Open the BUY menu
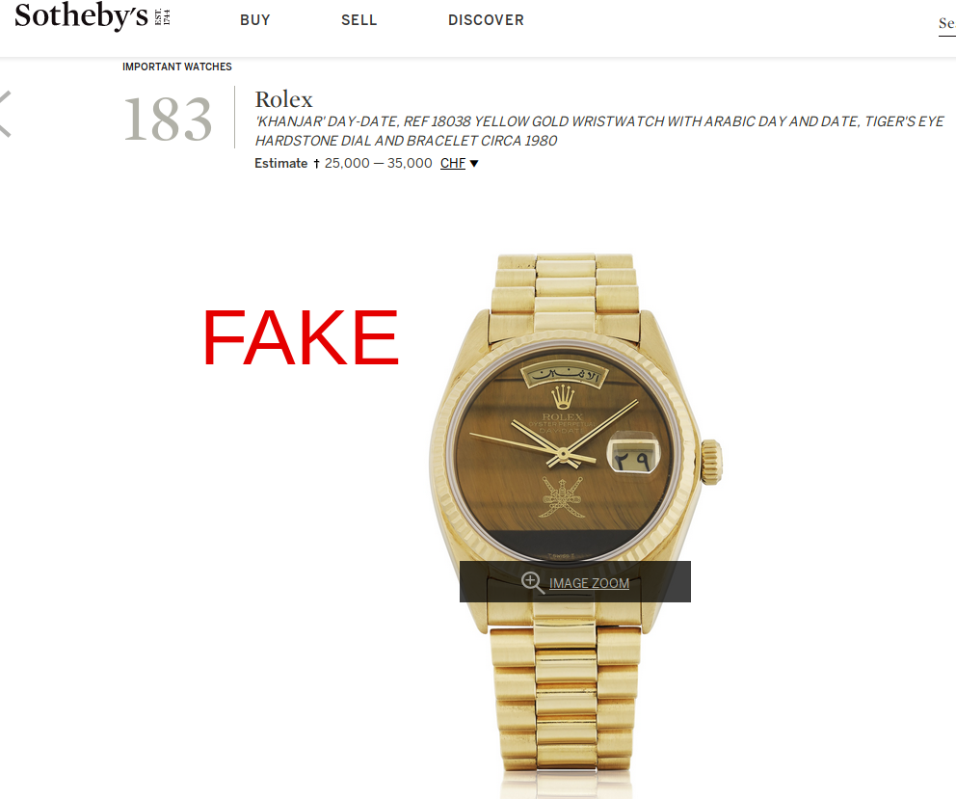The image size is (956, 799). pos(255,20)
